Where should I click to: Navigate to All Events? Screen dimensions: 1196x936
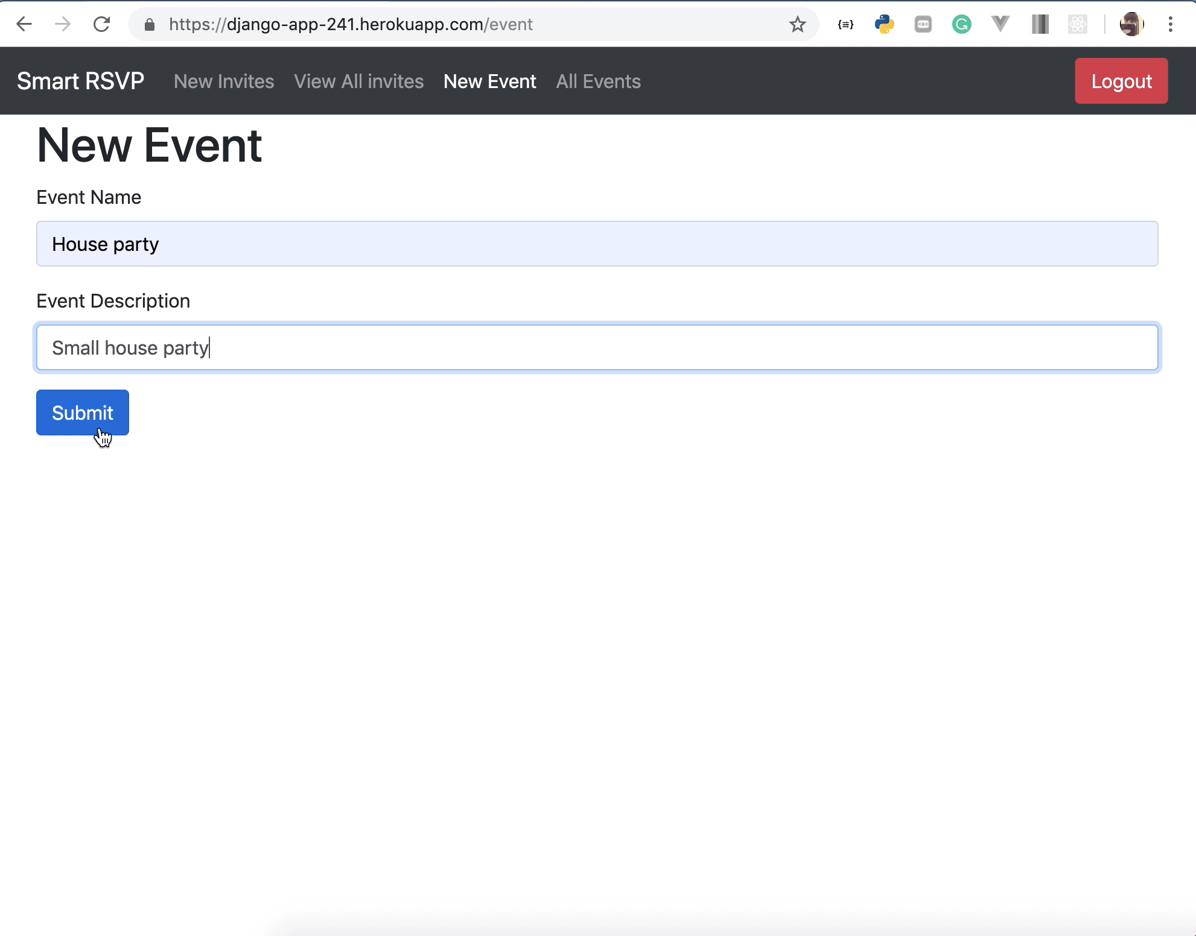tap(598, 81)
